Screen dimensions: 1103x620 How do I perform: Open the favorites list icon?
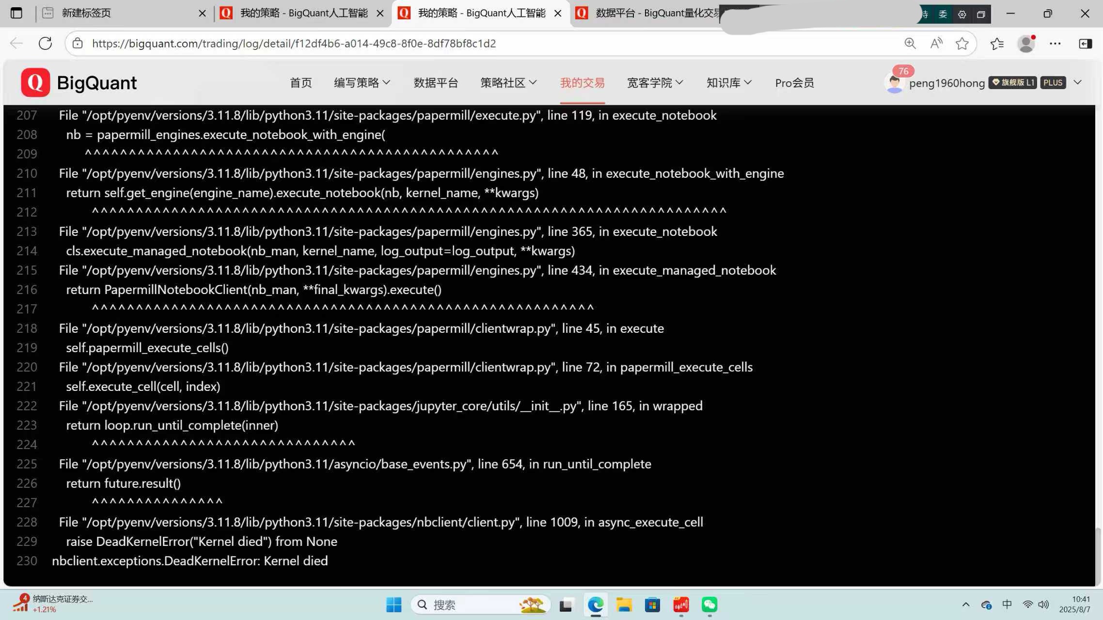pos(997,44)
